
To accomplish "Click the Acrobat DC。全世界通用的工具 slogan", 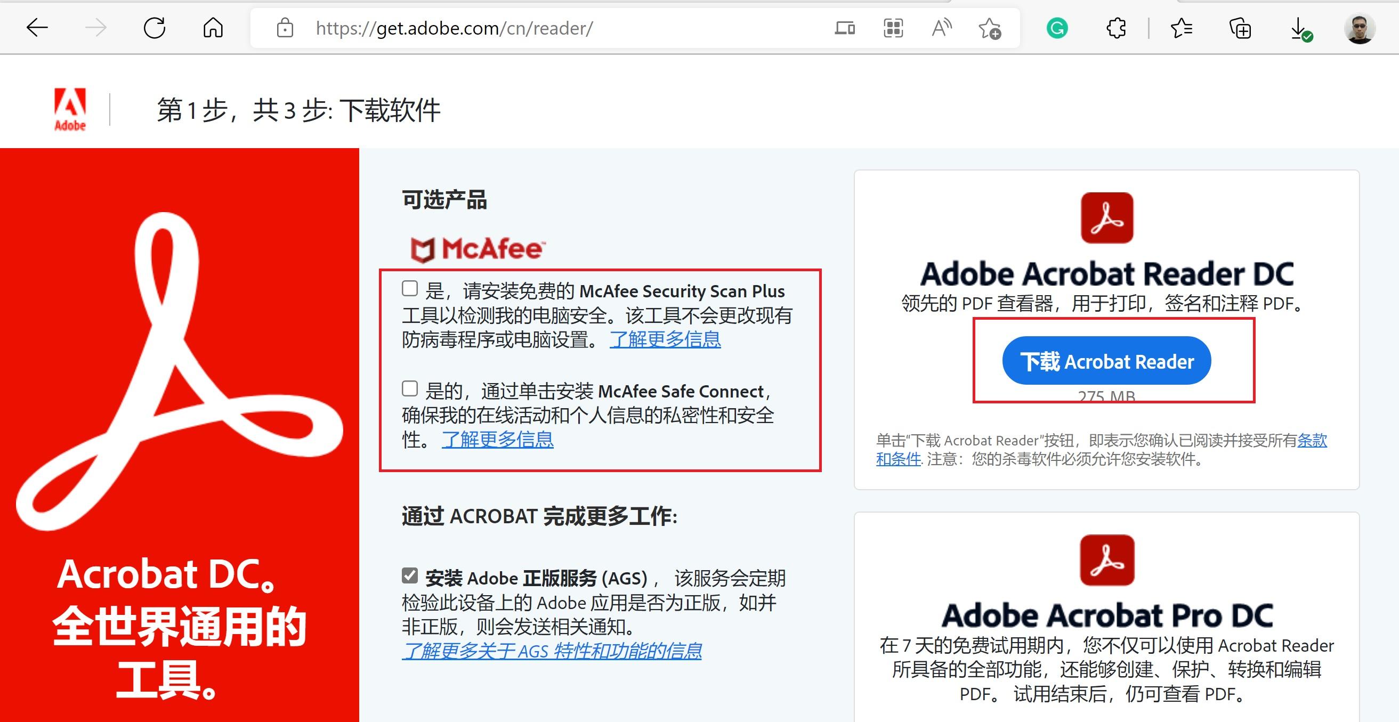I will click(180, 628).
